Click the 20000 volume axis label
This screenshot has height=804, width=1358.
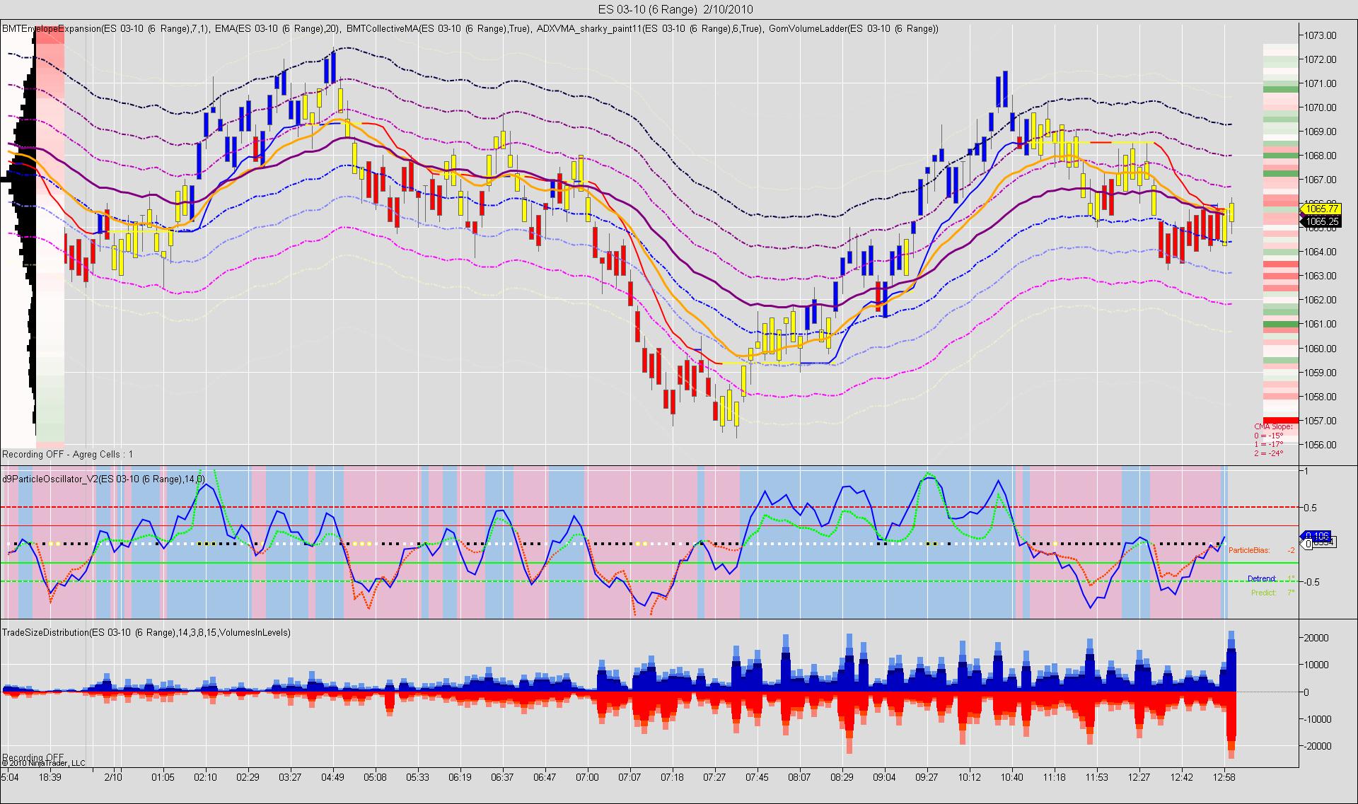pyautogui.click(x=1316, y=638)
